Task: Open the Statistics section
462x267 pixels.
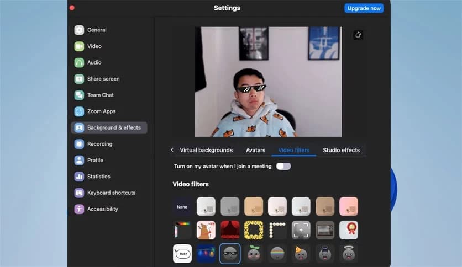Action: pos(109,177)
